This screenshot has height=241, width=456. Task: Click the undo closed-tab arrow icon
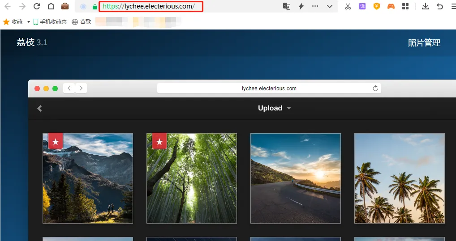pos(440,6)
